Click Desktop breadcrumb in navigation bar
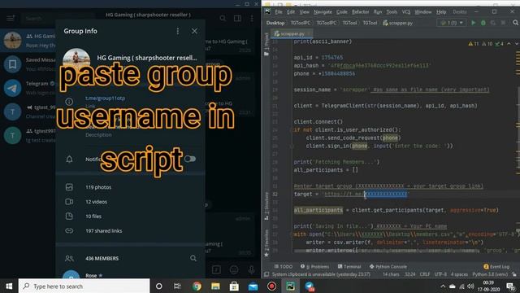This screenshot has width=520, height=293. [x=275, y=23]
